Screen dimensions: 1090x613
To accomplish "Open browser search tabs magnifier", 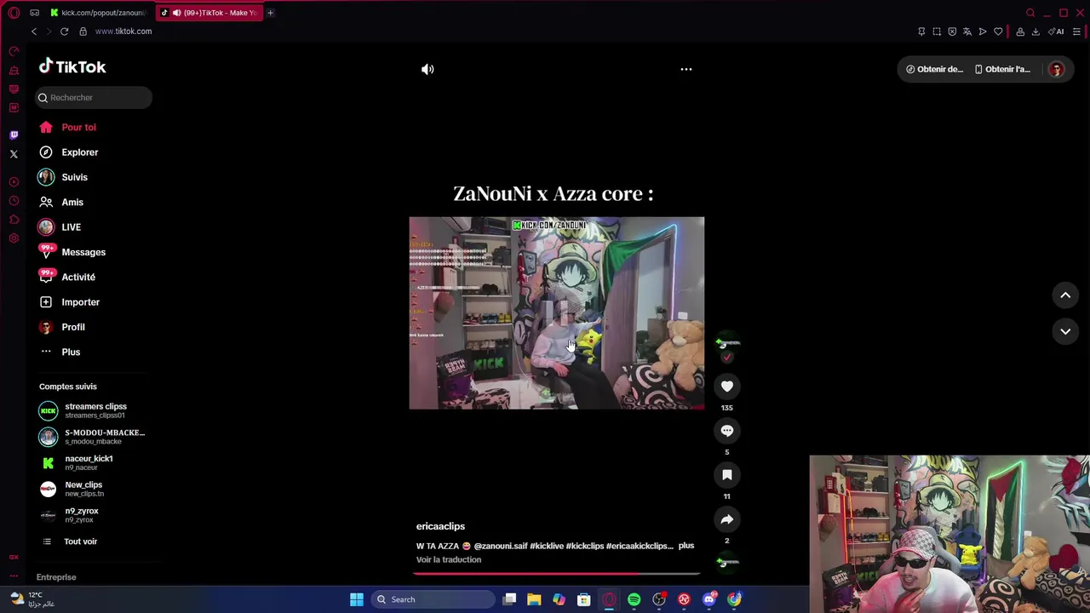I will 1030,13.
